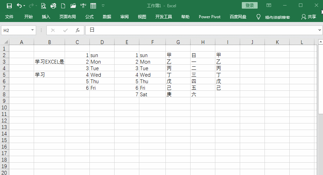The image size is (323, 175).
Task: Click the 操作说明搜索 search box
Action: pos(278,17)
